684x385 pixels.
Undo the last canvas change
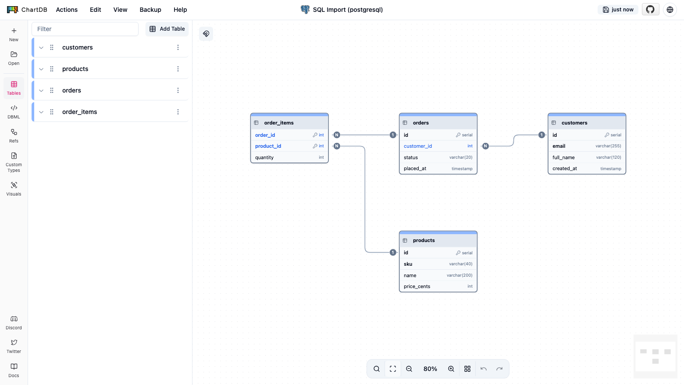(484, 369)
